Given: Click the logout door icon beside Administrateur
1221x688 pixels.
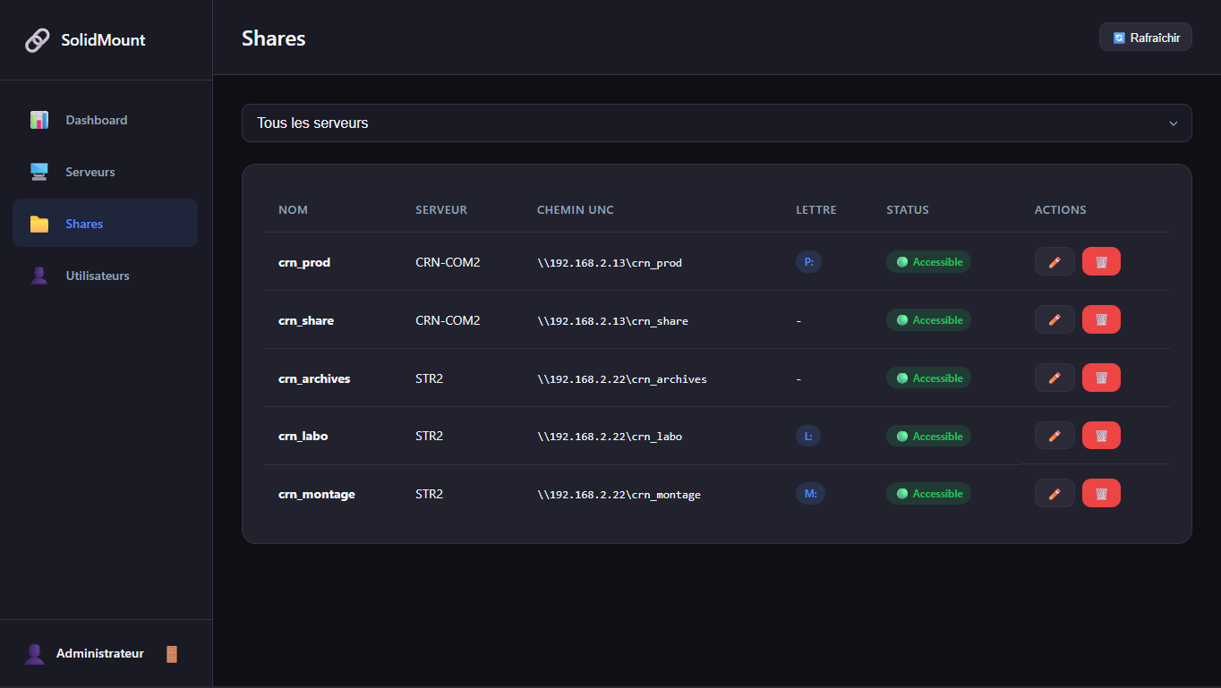Looking at the screenshot, I should (172, 654).
